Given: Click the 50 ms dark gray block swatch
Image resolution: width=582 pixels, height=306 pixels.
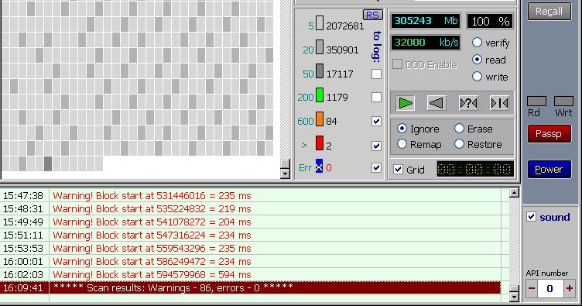Looking at the screenshot, I should click(319, 70).
